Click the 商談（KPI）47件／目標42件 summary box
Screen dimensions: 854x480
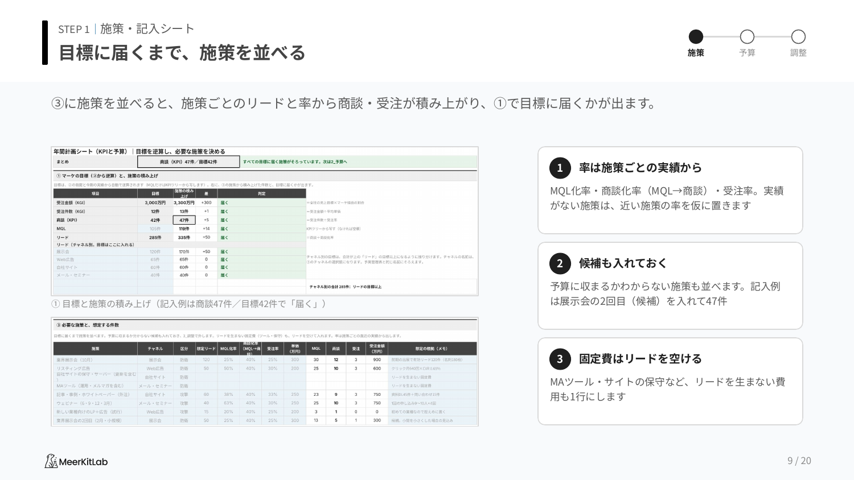(188, 162)
